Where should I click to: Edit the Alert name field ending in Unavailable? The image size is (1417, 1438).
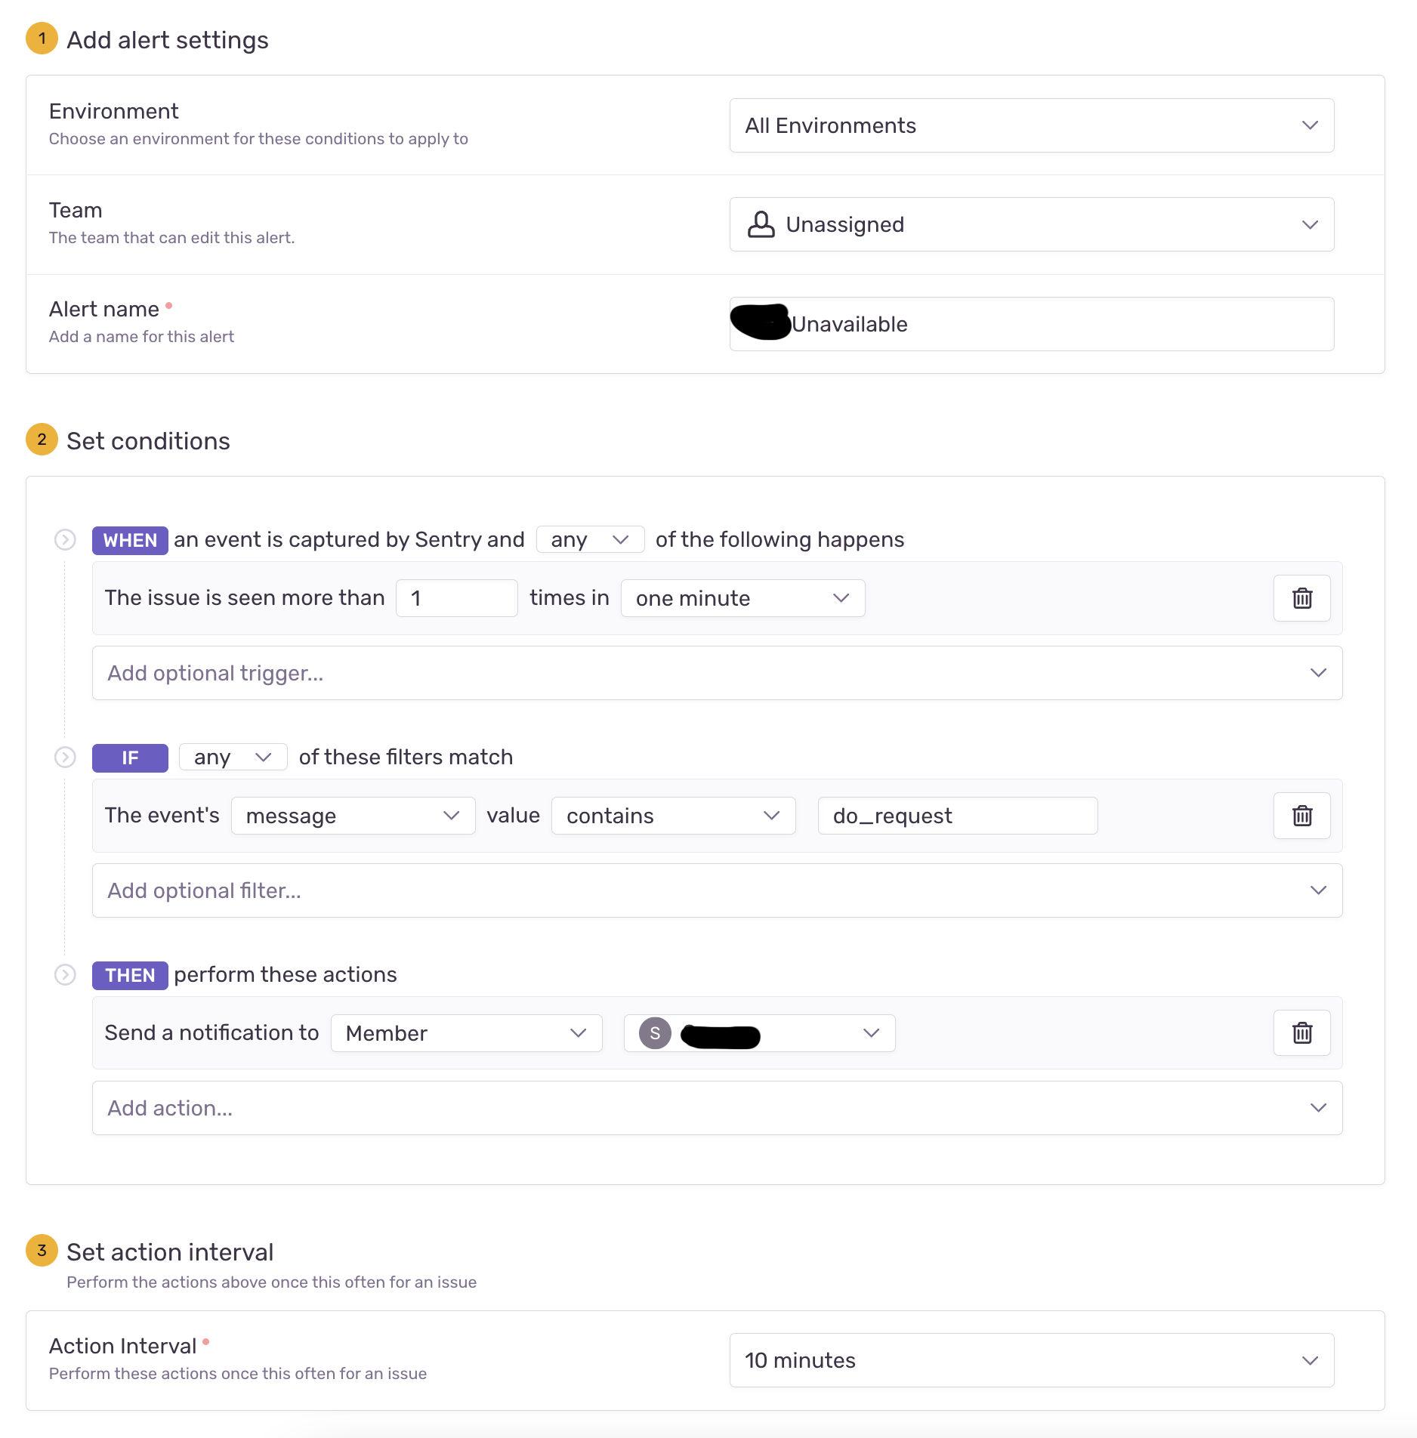click(1031, 324)
